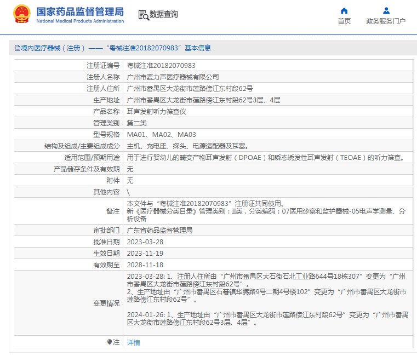
Task: Click the document icon before 境内医疗器械
Action: click(17, 48)
